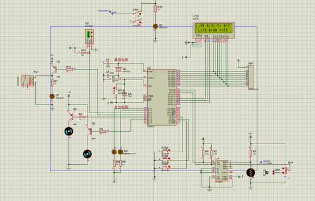Select the X2 crystal oscillator
Viewport: 315px width, 201px height.
118,70
